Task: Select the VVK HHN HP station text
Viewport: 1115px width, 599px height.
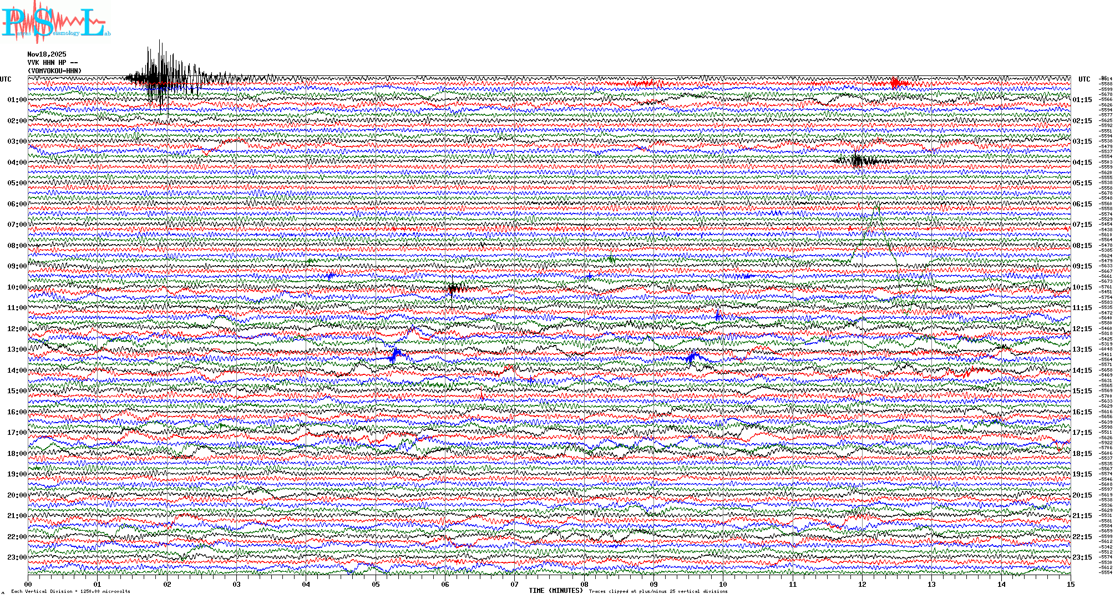Action: pyautogui.click(x=52, y=63)
